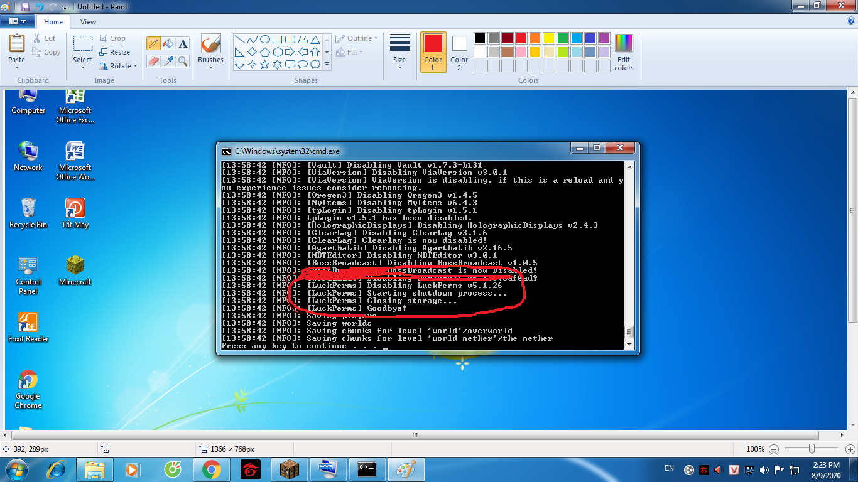Activate Color 2 background selection

tap(459, 51)
